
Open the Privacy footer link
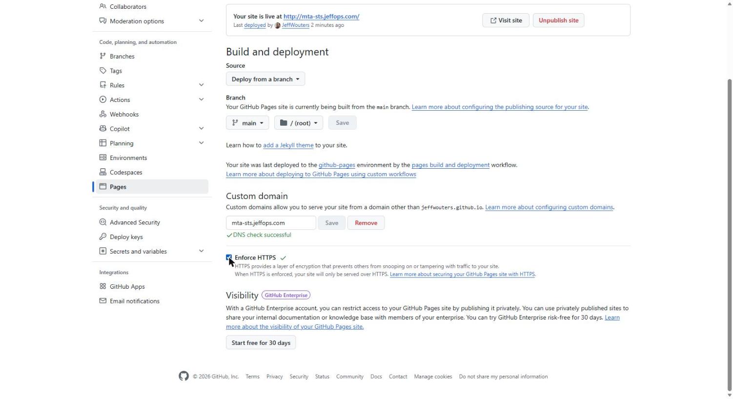[274, 377]
